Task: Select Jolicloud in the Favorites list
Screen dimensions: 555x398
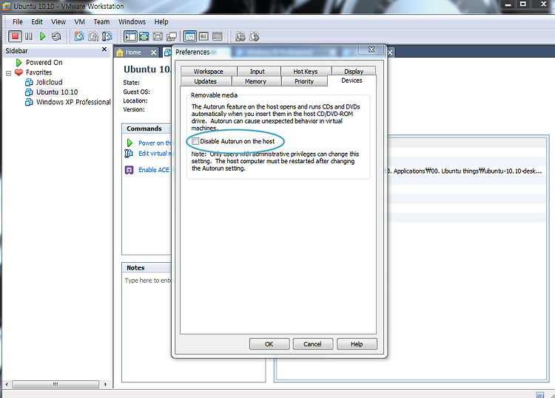Action: (x=49, y=82)
